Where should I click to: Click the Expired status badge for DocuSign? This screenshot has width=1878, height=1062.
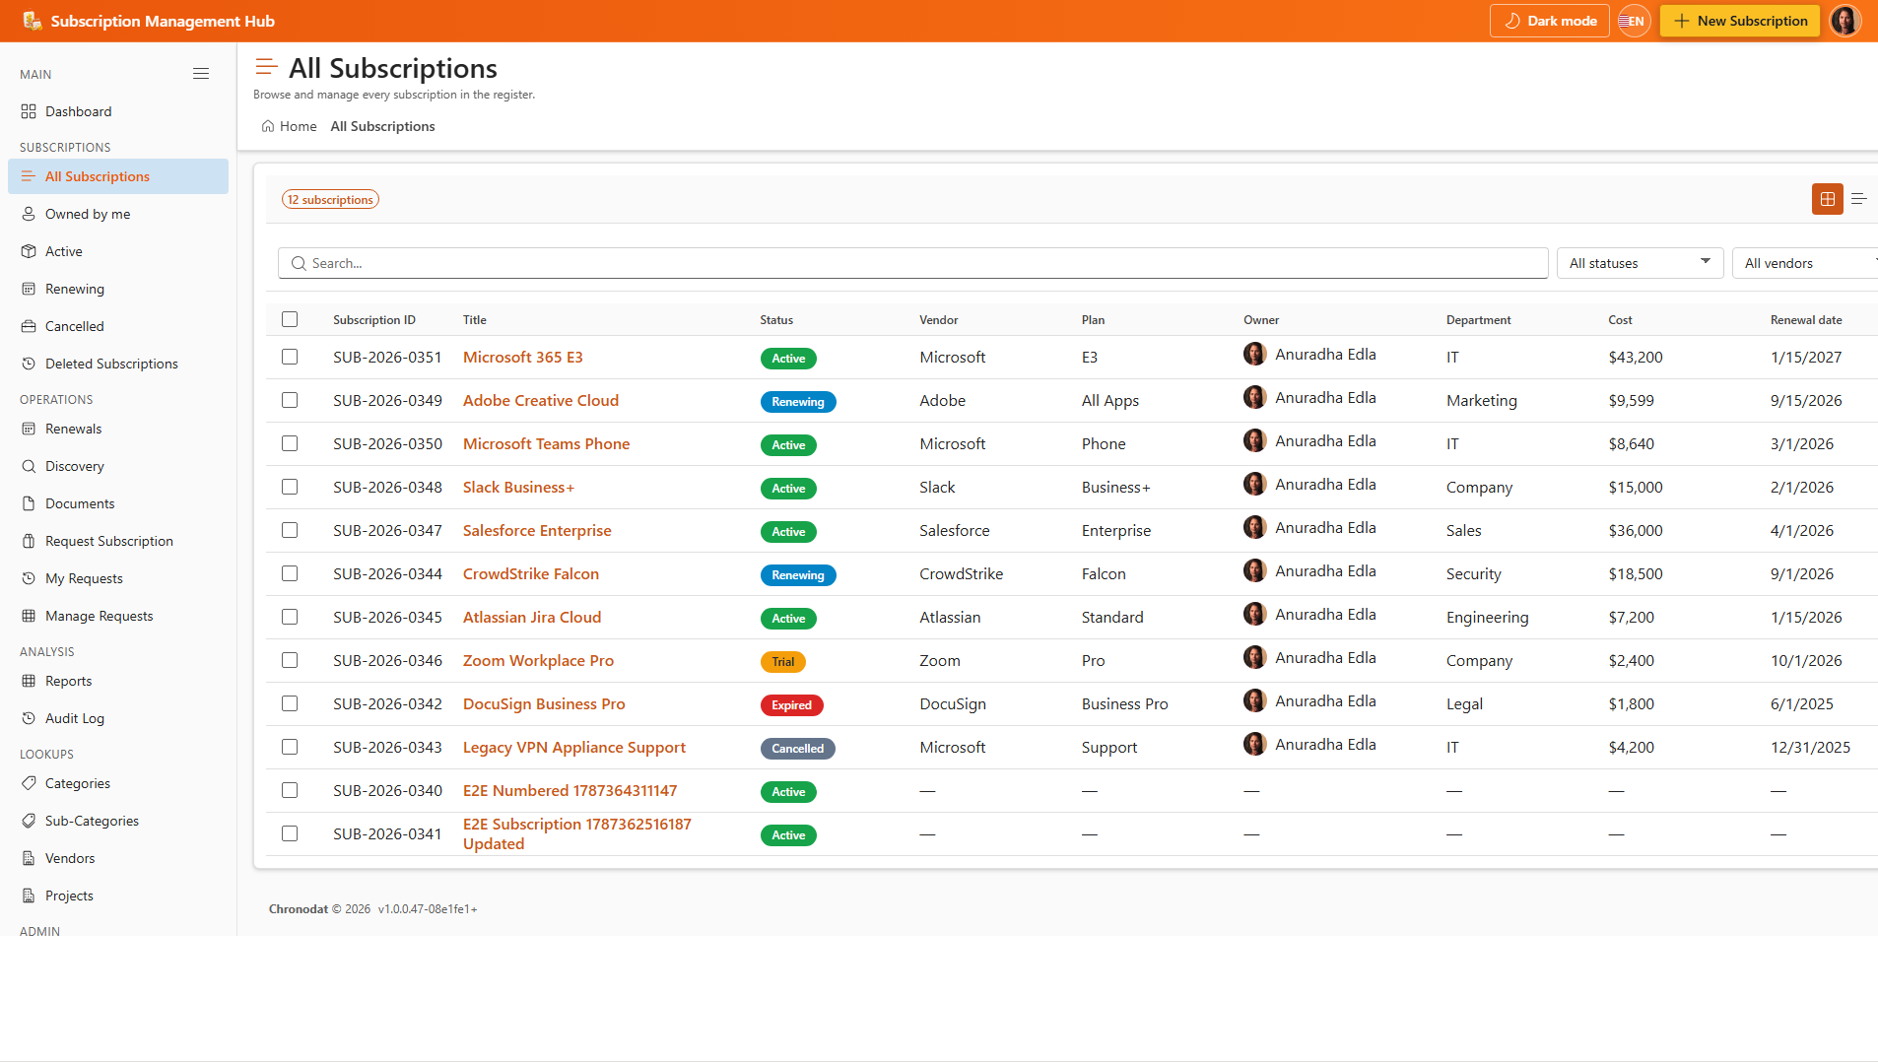click(x=791, y=705)
